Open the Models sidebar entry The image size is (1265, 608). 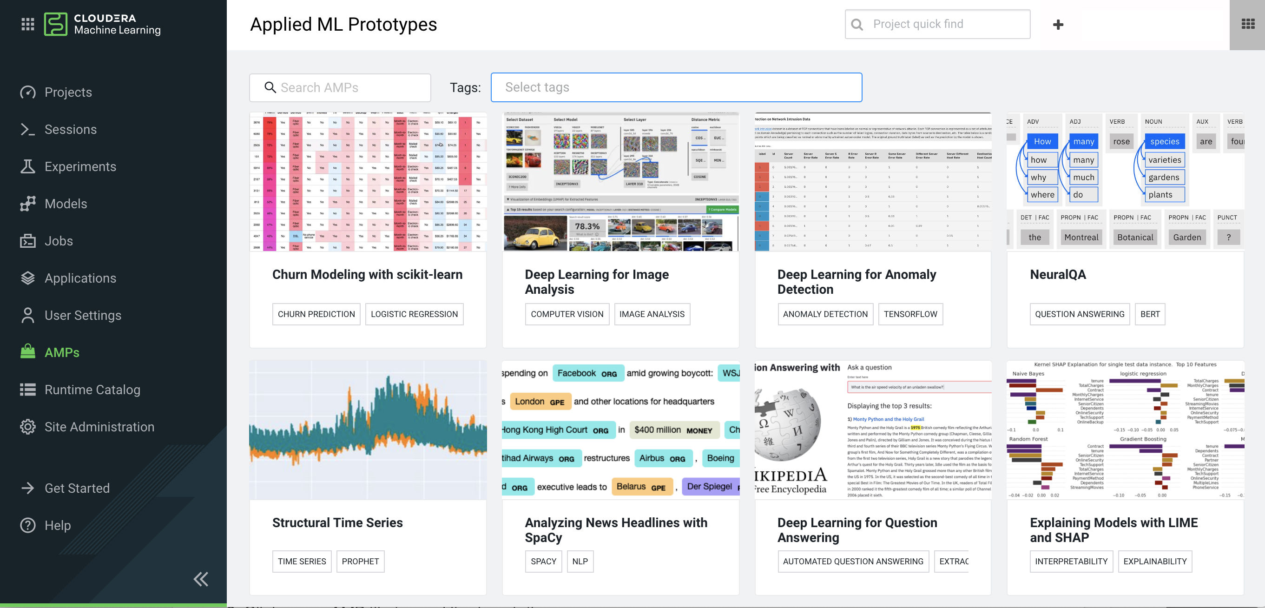(x=66, y=203)
